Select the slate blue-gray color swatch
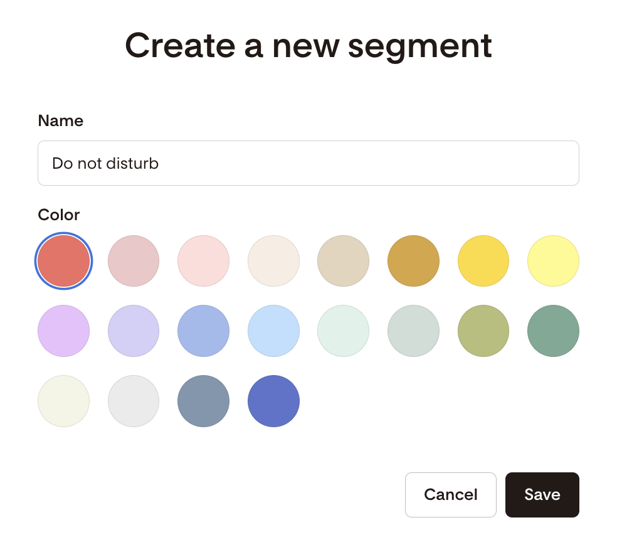 [204, 401]
